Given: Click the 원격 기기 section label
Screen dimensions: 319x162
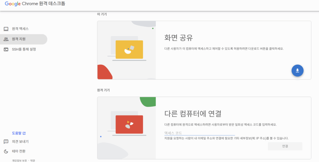Looking at the screenshot, I should click(x=103, y=90).
